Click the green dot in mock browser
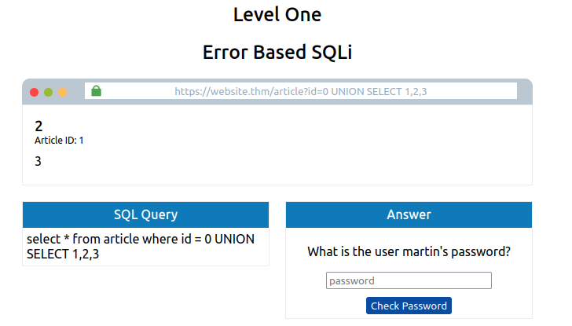The width and height of the screenshot is (572, 326). pos(48,92)
